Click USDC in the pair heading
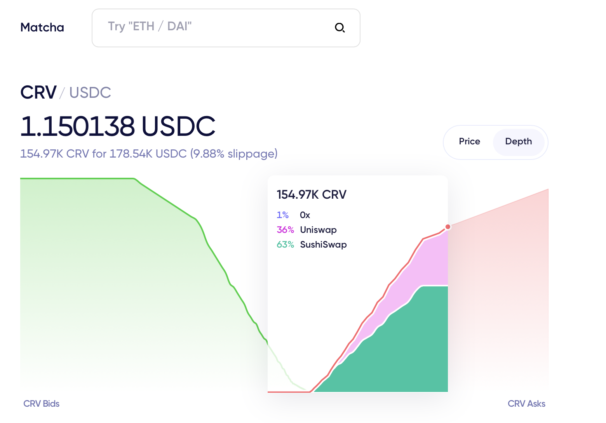This screenshot has width=606, height=423. click(90, 93)
